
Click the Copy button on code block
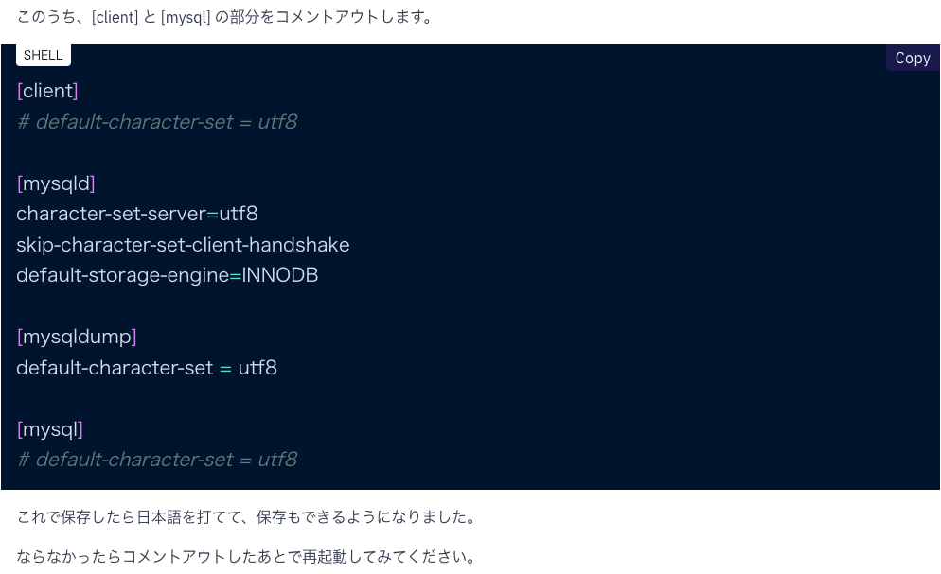913,58
